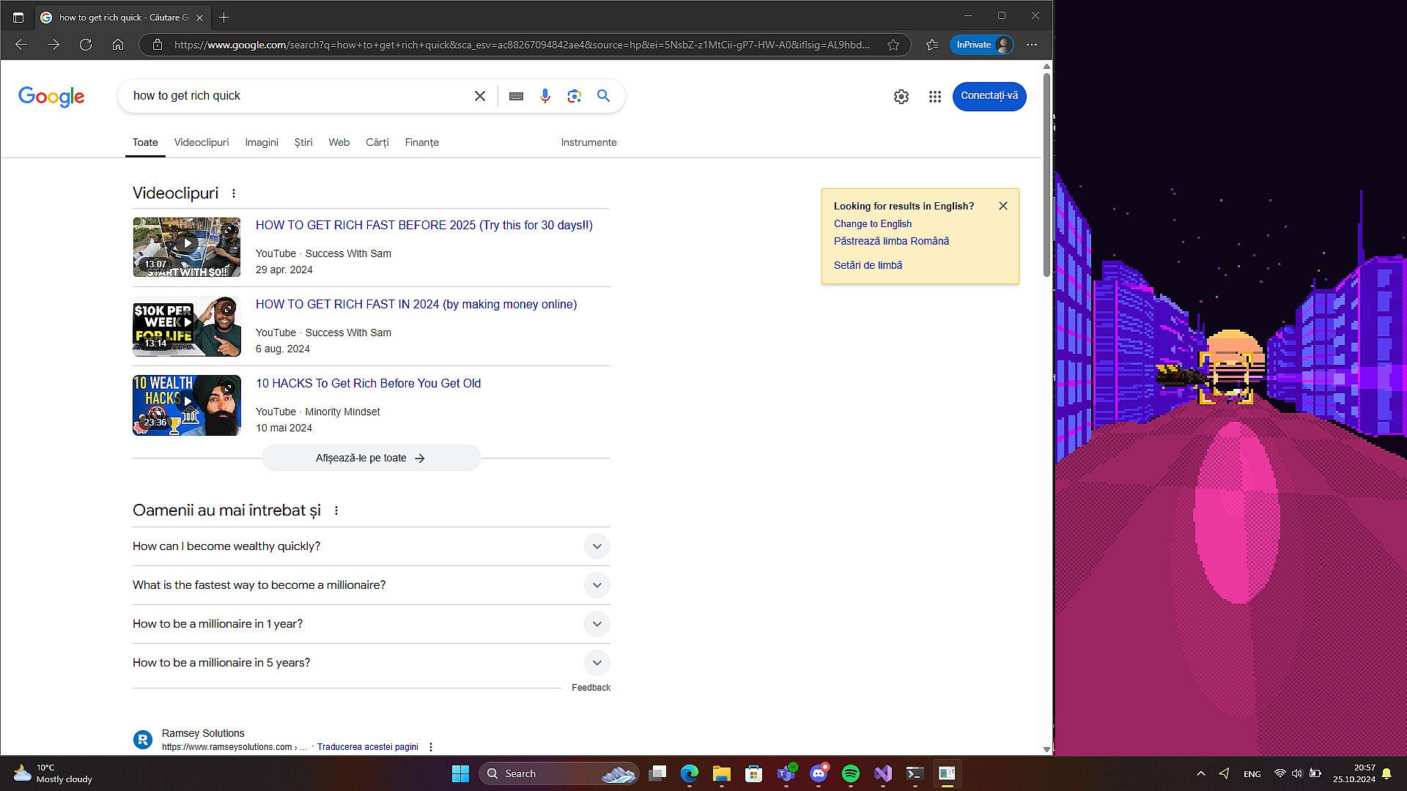Expand "How to be a millionaire in 5 years?"
The image size is (1407, 791).
[597, 663]
